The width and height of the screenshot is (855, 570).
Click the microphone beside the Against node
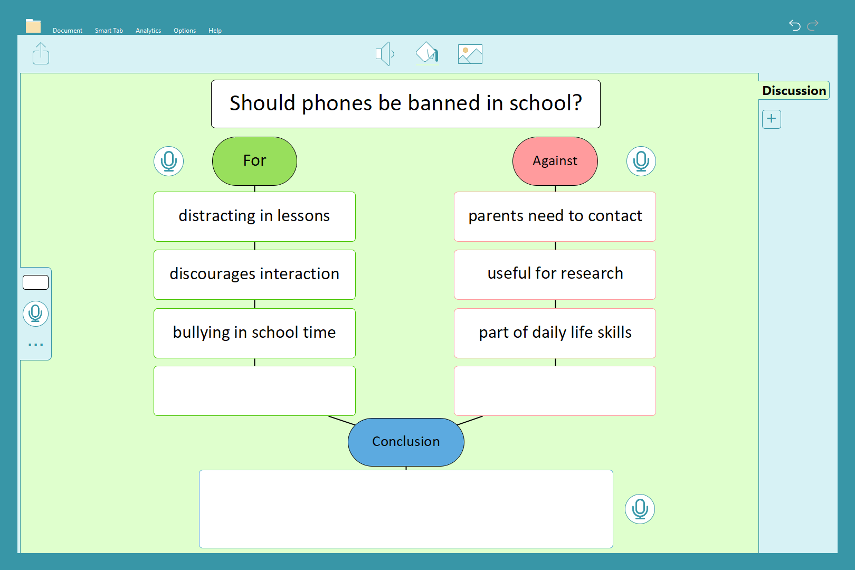pyautogui.click(x=641, y=161)
